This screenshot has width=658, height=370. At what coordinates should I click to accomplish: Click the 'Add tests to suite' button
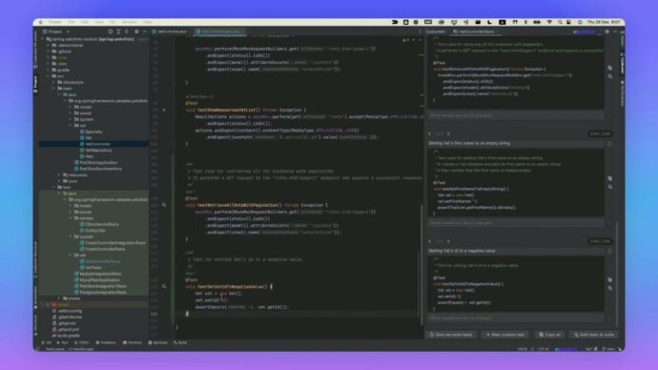coord(594,335)
